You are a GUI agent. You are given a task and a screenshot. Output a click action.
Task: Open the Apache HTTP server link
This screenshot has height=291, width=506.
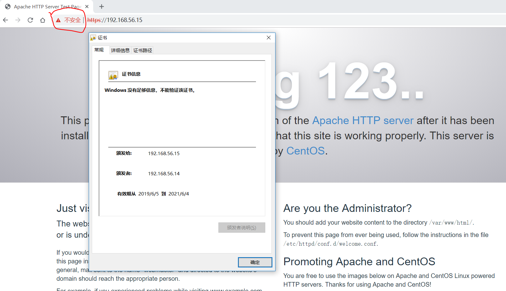(x=363, y=120)
